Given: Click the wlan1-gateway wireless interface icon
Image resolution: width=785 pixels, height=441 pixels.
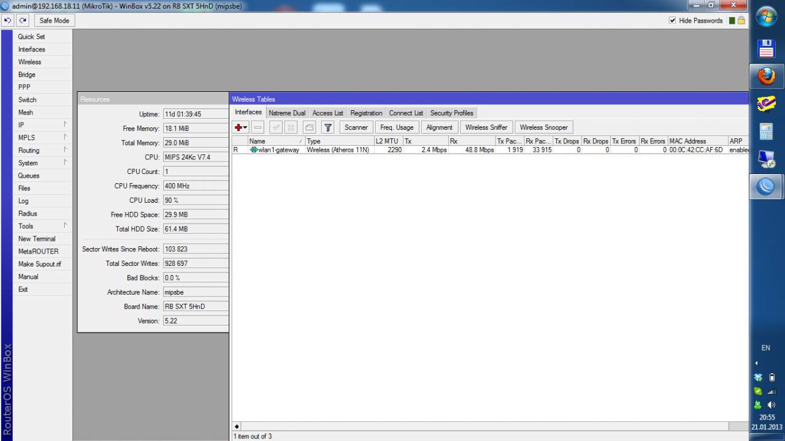Looking at the screenshot, I should pyautogui.click(x=254, y=149).
